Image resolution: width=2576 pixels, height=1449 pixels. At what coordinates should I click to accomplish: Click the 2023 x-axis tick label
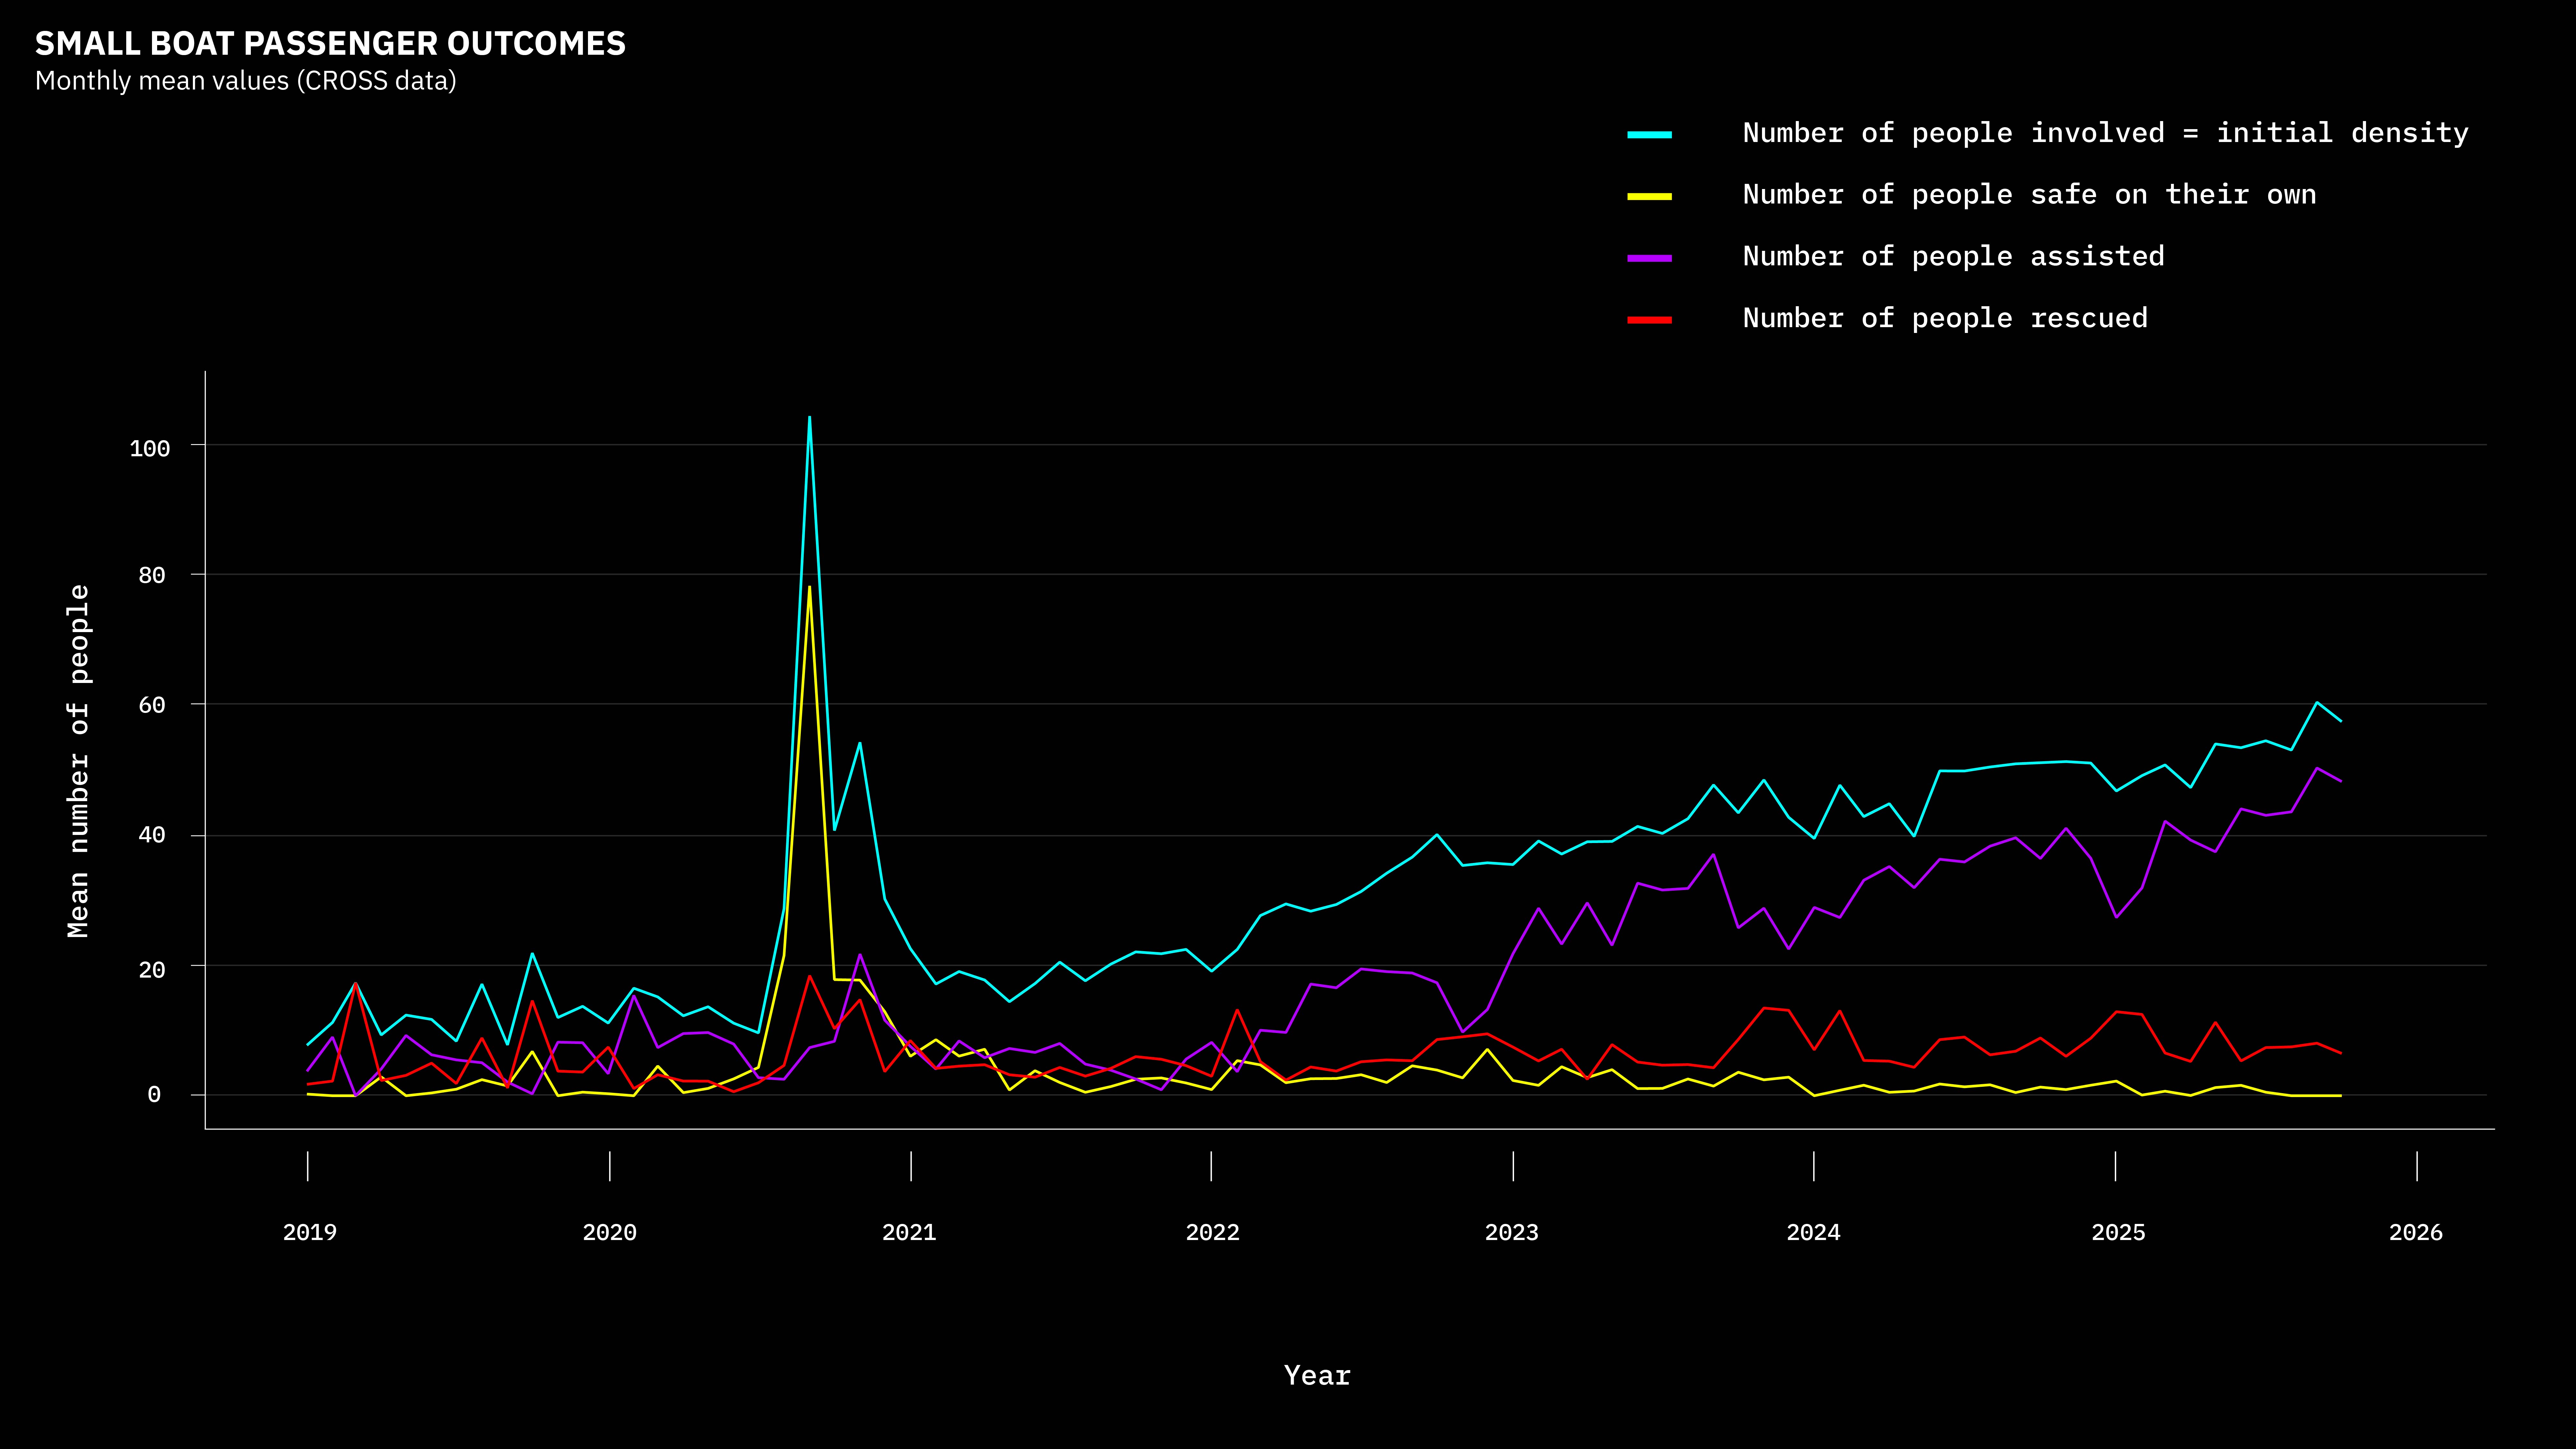[1512, 1232]
